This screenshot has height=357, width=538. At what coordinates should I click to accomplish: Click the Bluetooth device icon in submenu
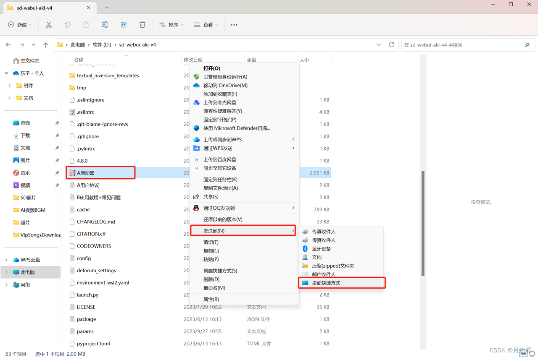coord(305,249)
